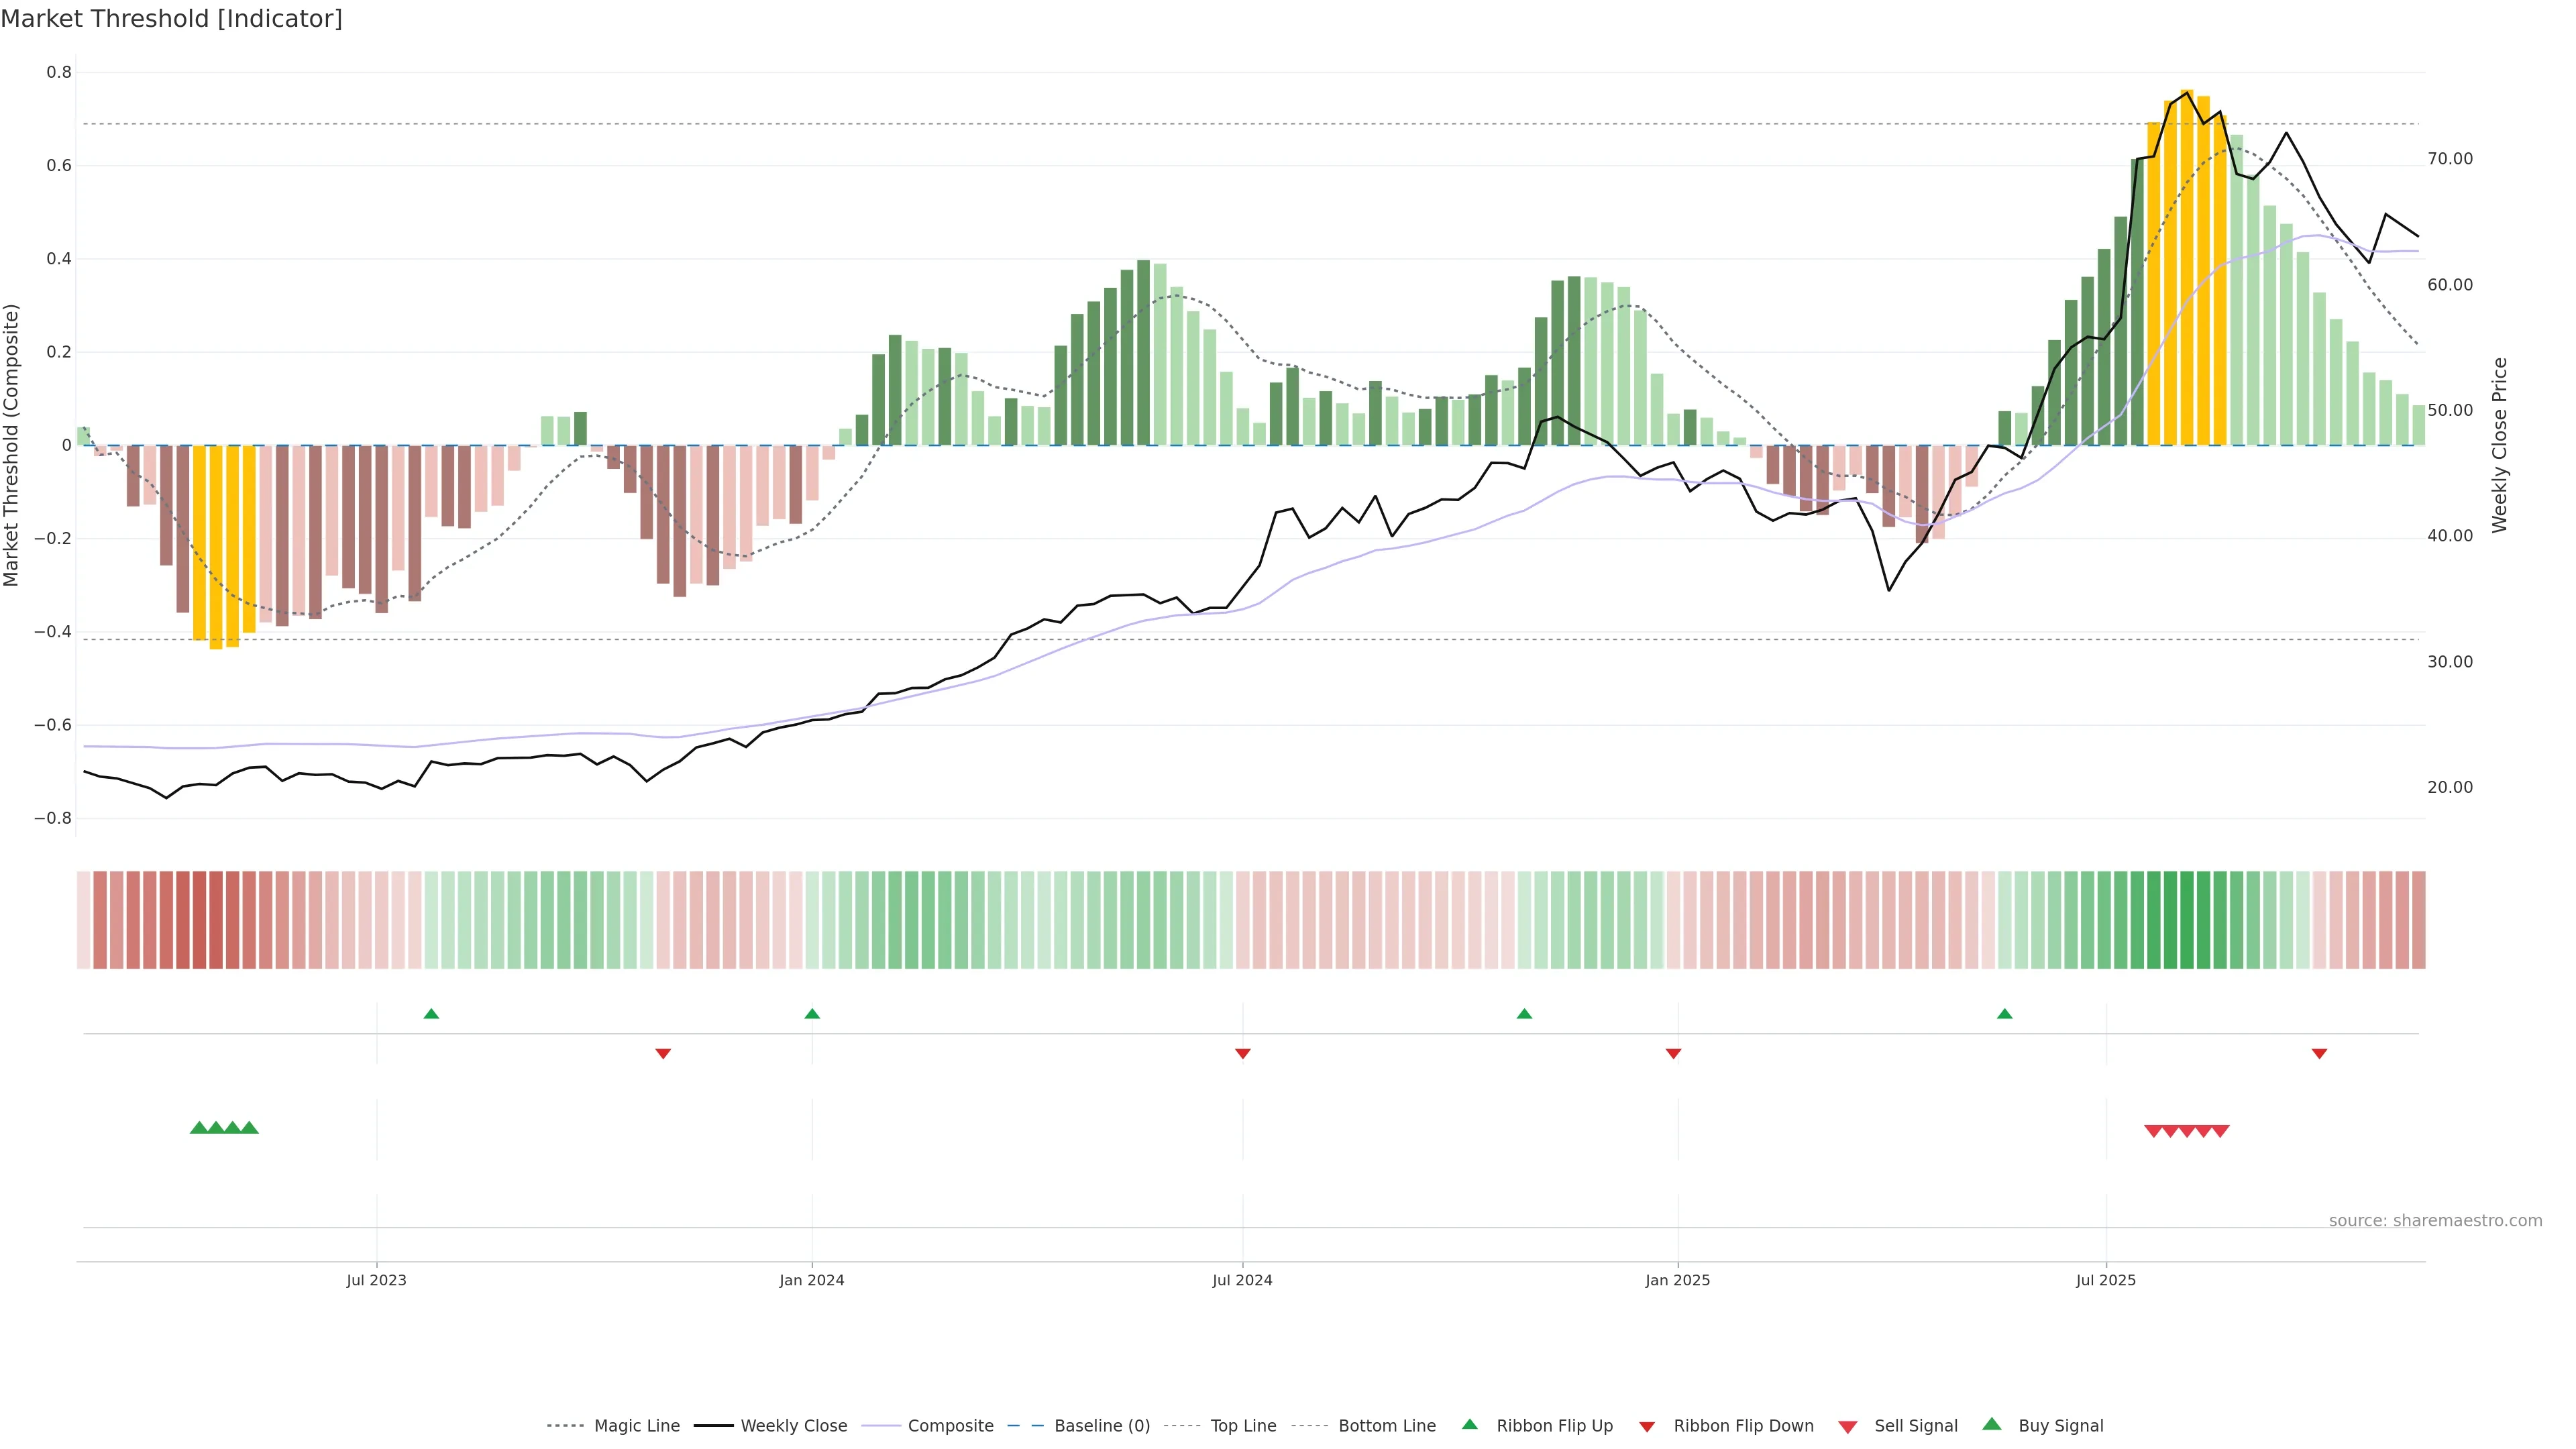Click the Ribbon Flip Down legend triangle icon
Viewport: 2576px width, 1449px height.
click(1646, 1426)
